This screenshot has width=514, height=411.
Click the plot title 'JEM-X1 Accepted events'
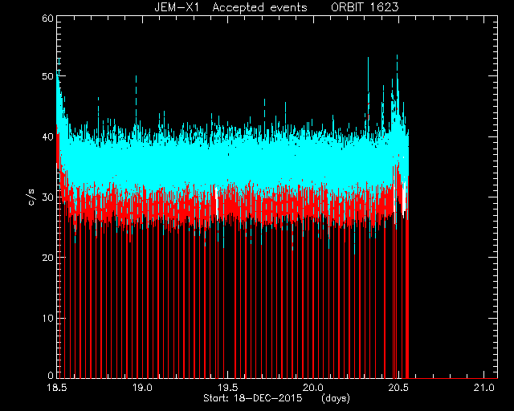tap(230, 7)
